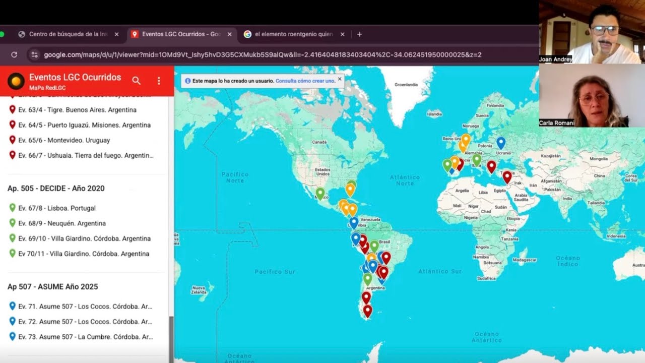This screenshot has height=363, width=645.
Task: Open a new browser tab with the plus icon
Action: click(x=359, y=34)
